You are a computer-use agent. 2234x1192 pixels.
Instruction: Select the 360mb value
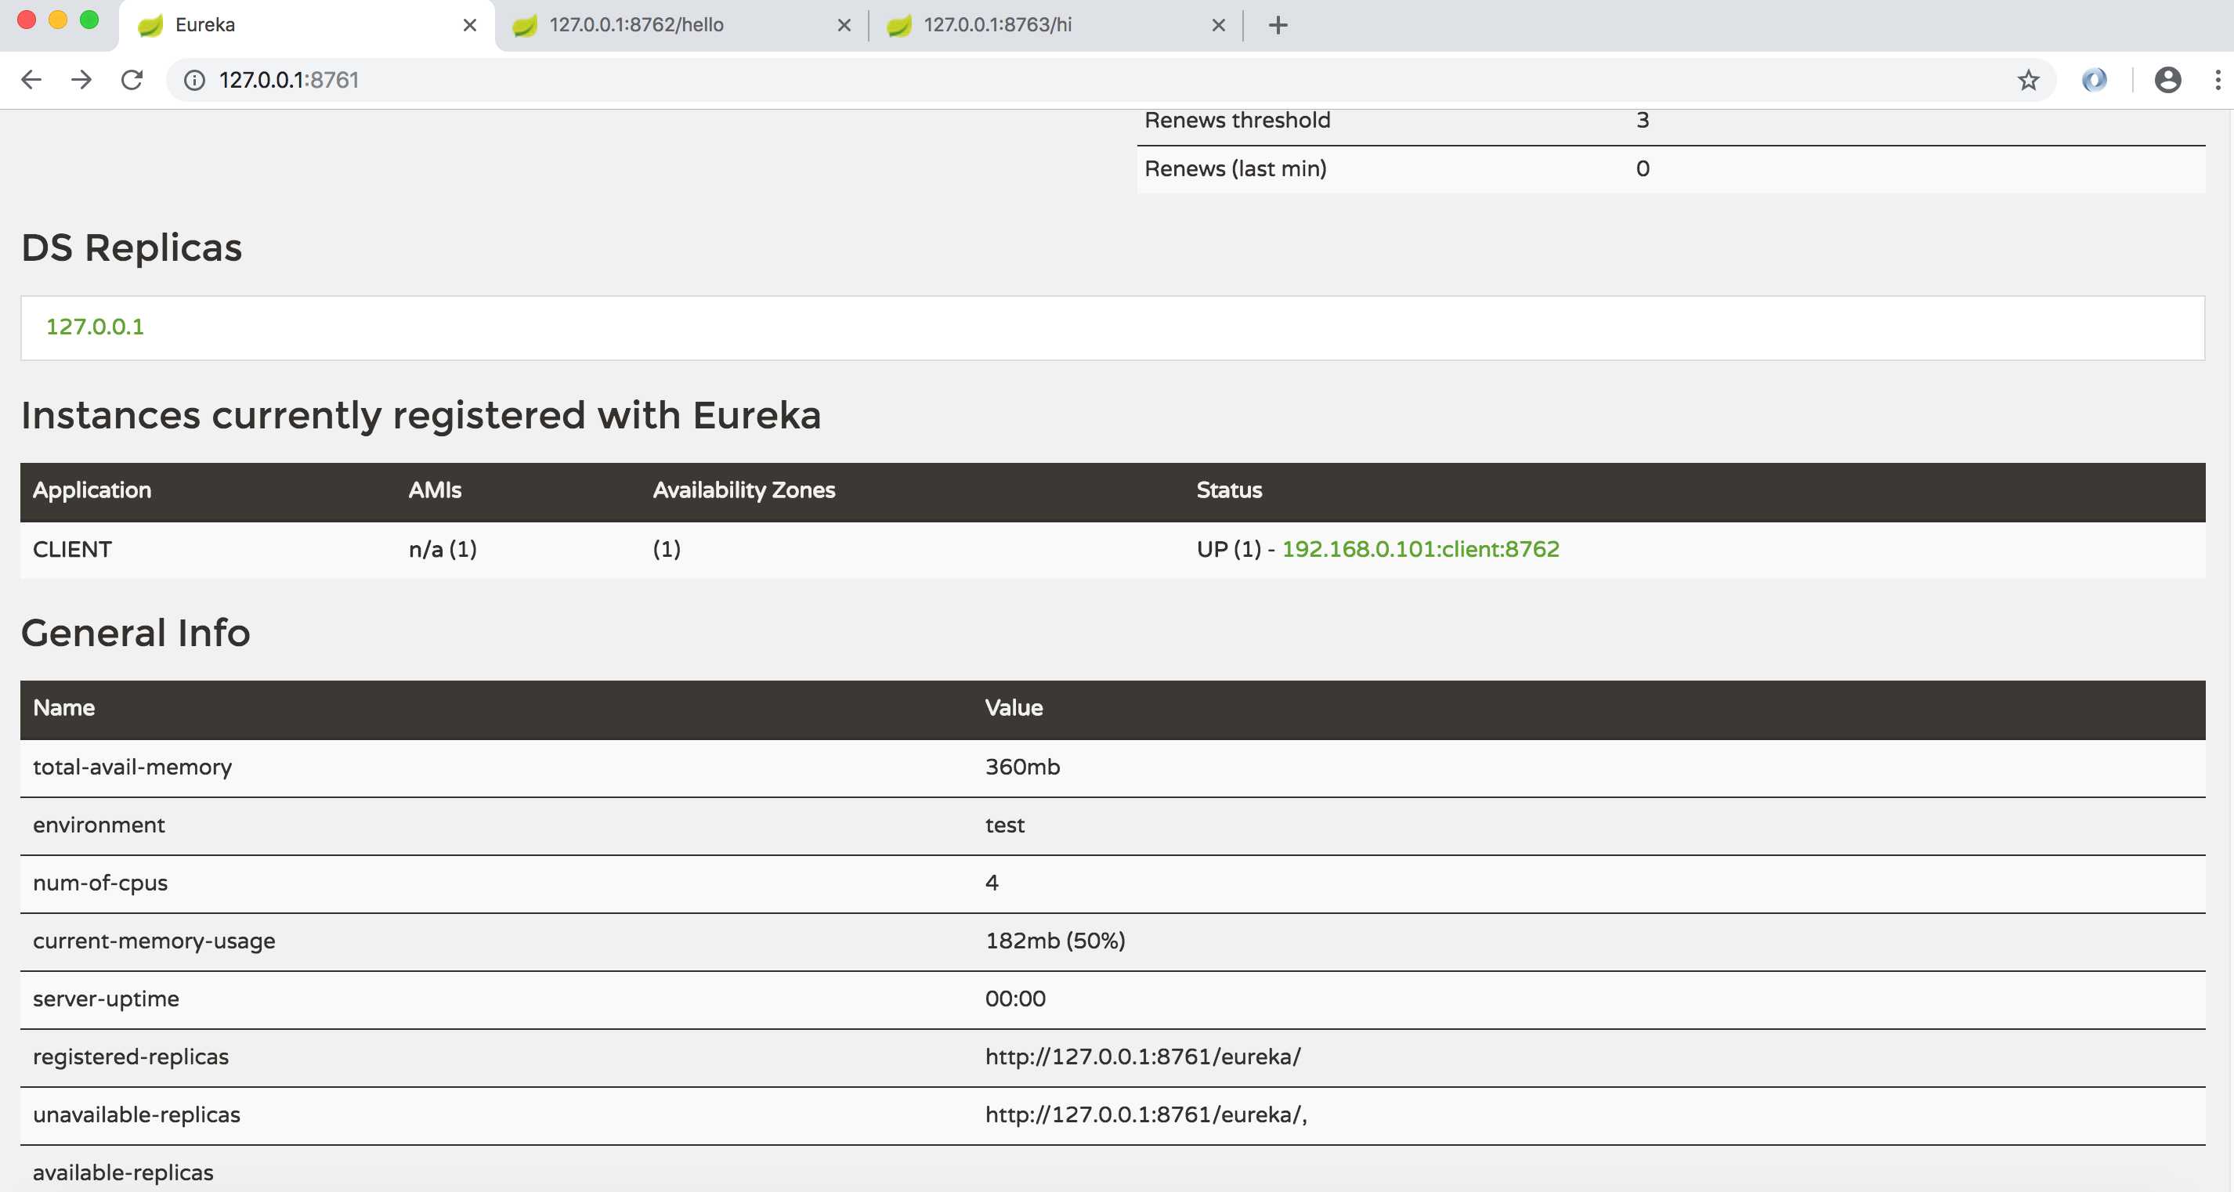tap(1021, 768)
